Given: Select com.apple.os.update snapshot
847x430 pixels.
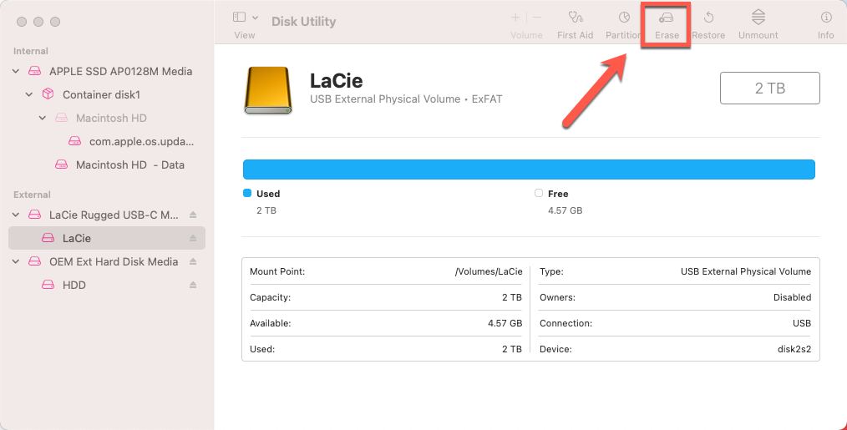Looking at the screenshot, I should click(x=107, y=142).
